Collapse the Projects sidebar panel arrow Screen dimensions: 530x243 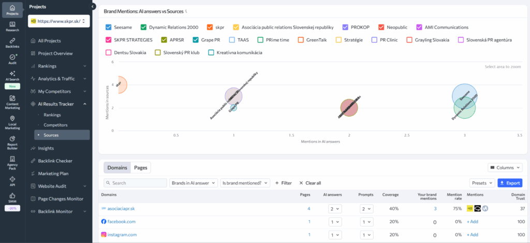93,6
